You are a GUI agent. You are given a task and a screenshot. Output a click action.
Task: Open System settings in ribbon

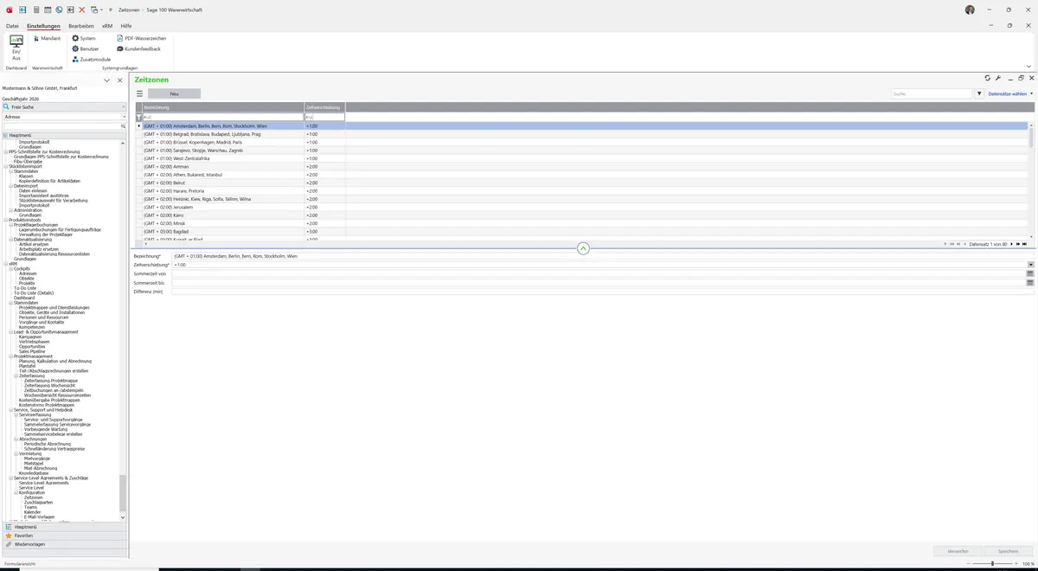click(84, 38)
